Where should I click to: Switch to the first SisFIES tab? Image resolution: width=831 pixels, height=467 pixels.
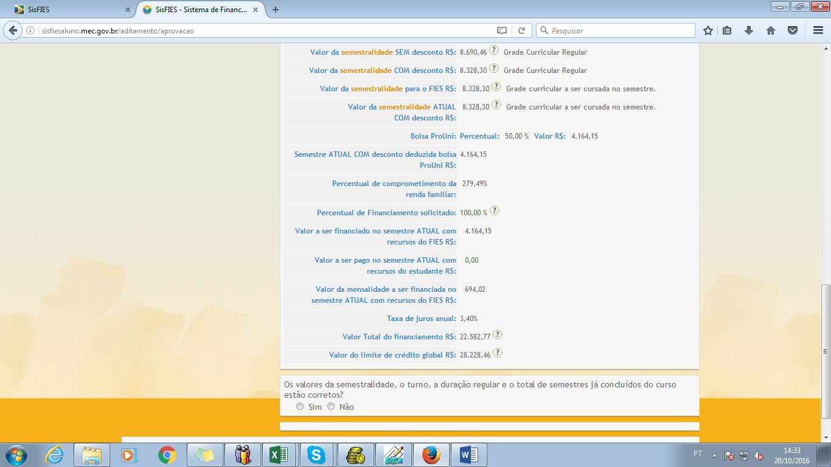pos(67,10)
